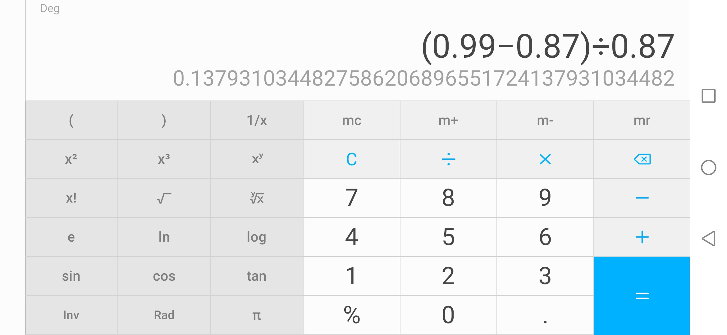Tap the Android back navigation triangle
Image resolution: width=727 pixels, height=335 pixels.
click(709, 239)
